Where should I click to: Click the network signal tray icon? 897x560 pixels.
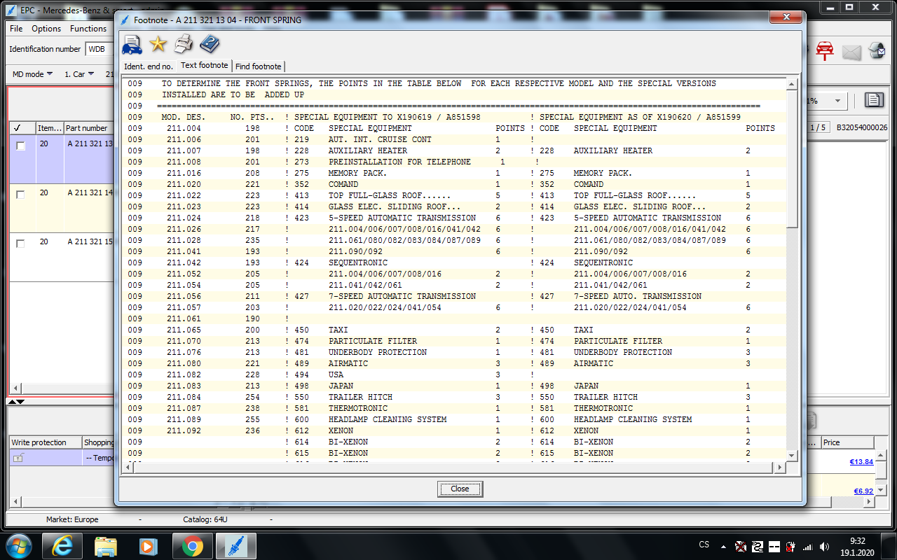click(807, 546)
